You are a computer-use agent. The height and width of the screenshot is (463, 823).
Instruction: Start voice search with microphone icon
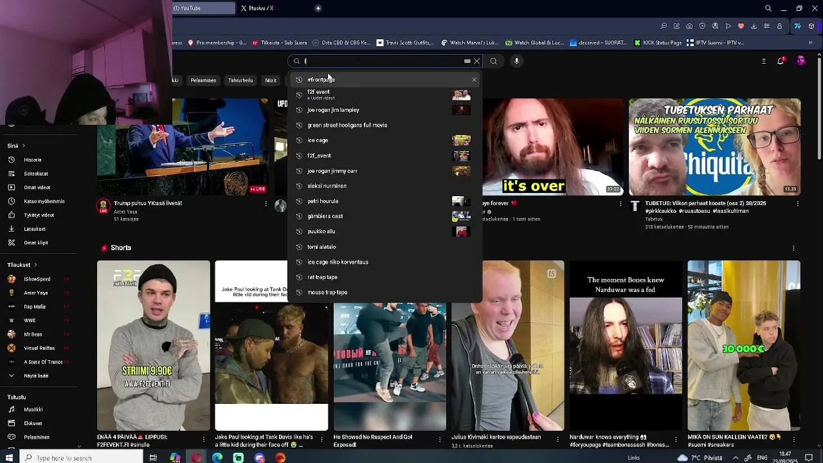(x=516, y=61)
